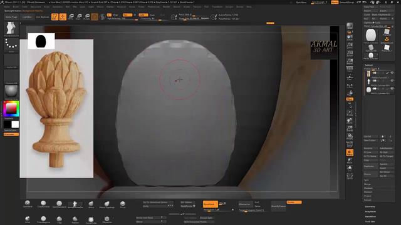This screenshot has width=401, height=225.
Task: Click the BPR render icon
Action: (350, 26)
